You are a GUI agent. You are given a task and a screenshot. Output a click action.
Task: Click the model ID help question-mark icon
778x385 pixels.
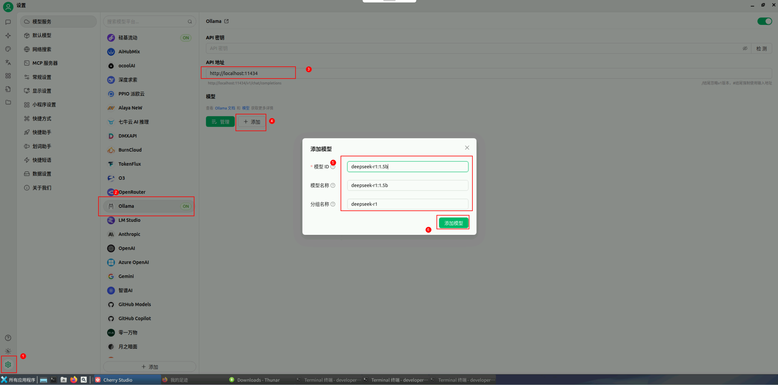(333, 167)
